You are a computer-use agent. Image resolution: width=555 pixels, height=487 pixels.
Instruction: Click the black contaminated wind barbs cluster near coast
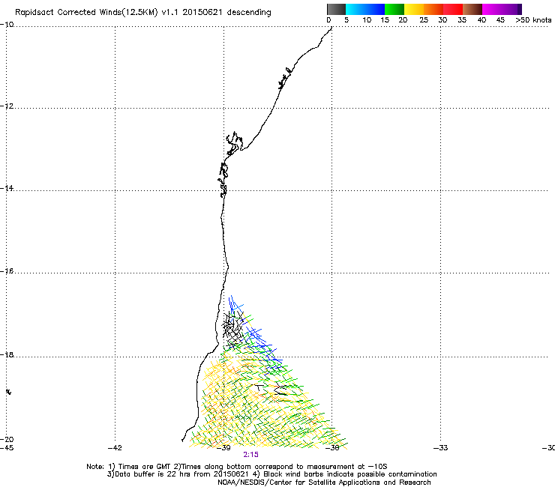pyautogui.click(x=233, y=330)
